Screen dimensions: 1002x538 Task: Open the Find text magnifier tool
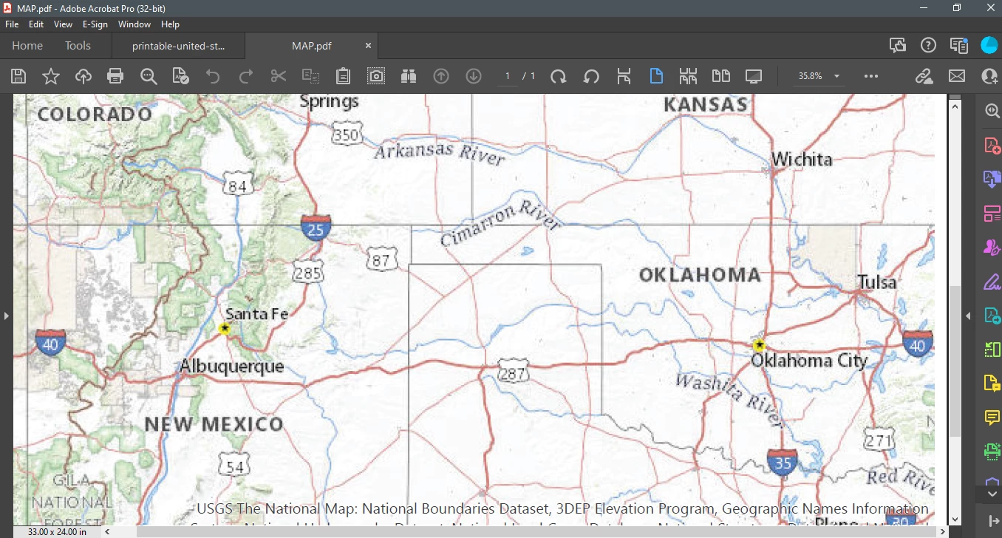pyautogui.click(x=149, y=76)
